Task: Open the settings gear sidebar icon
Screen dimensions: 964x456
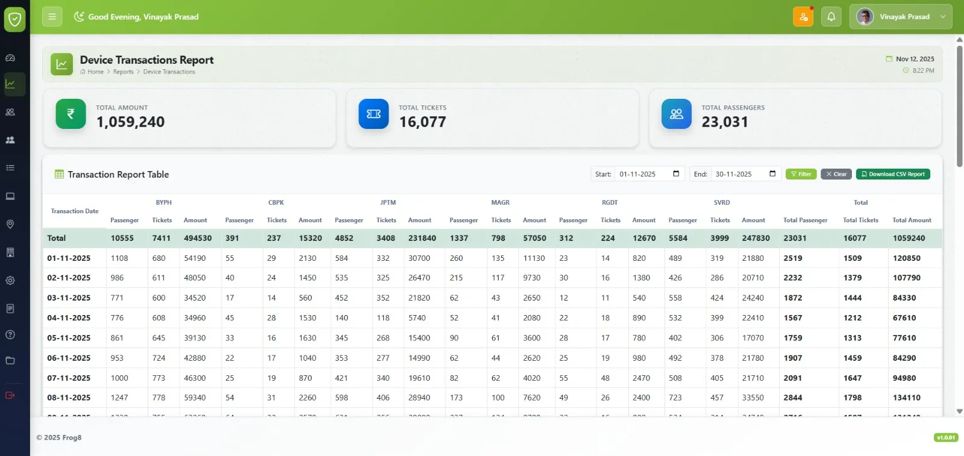Action: 10,281
